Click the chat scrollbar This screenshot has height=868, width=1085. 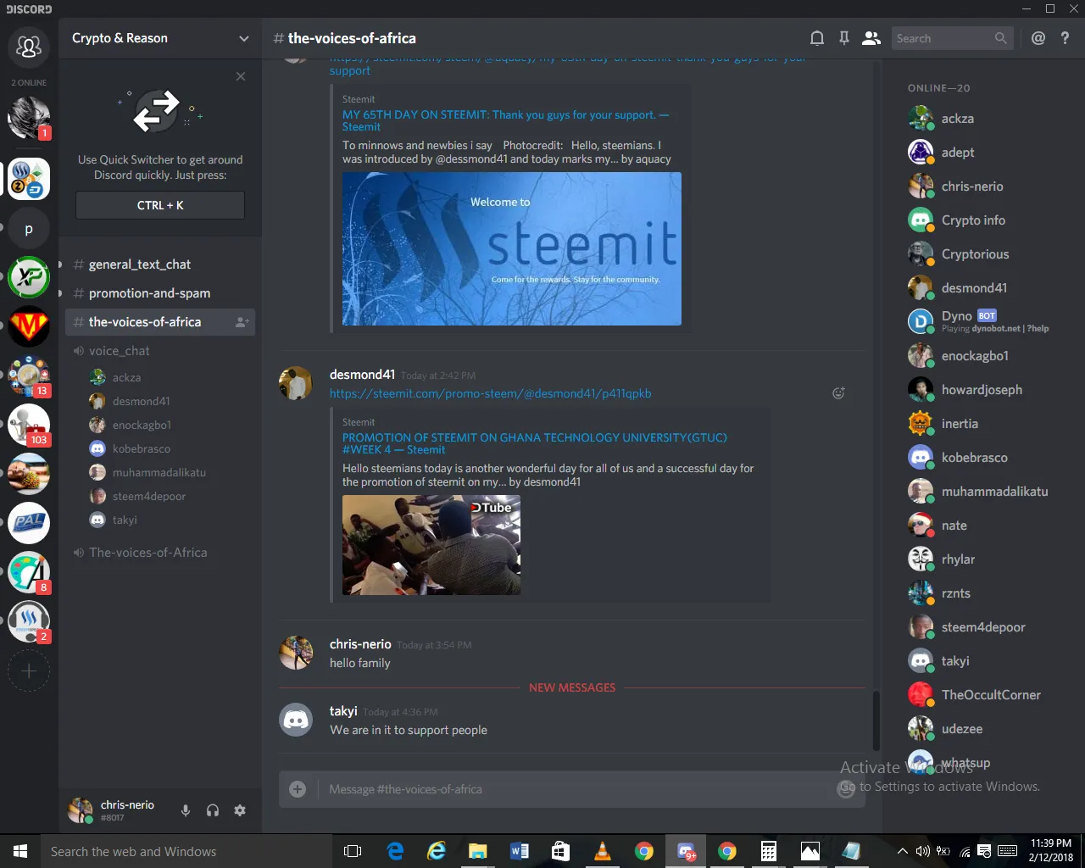click(x=876, y=721)
